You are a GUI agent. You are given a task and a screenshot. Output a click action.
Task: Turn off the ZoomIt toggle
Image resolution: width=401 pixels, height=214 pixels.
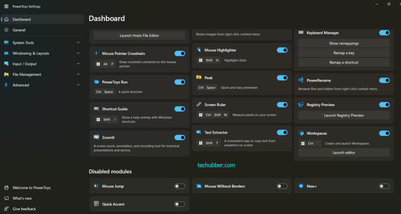click(x=180, y=138)
